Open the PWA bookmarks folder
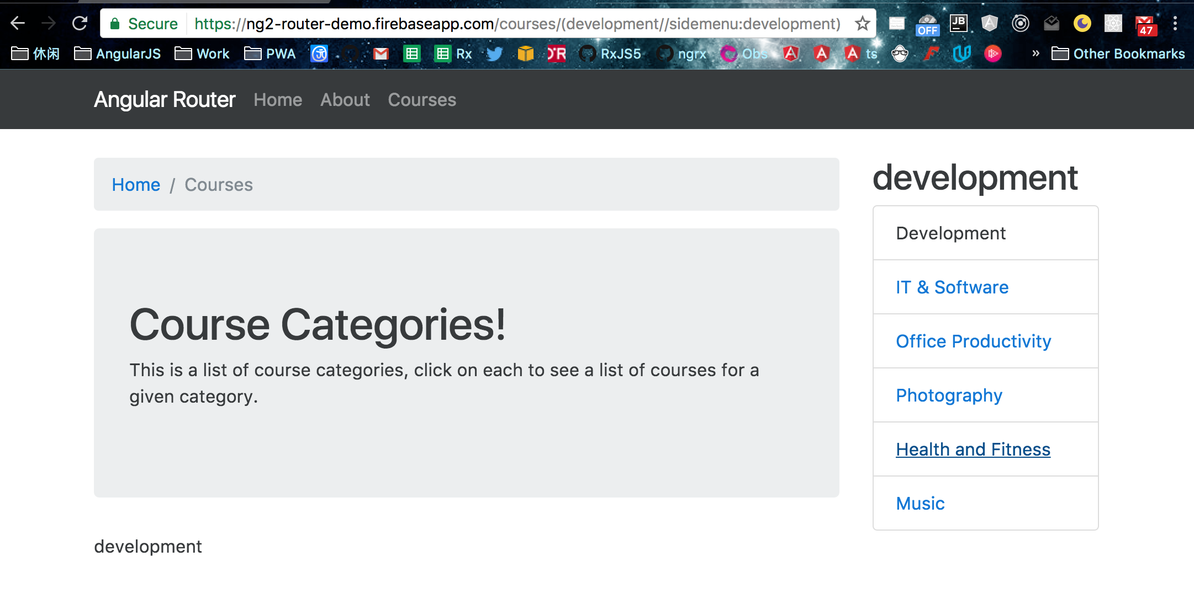This screenshot has height=599, width=1194. tap(270, 54)
